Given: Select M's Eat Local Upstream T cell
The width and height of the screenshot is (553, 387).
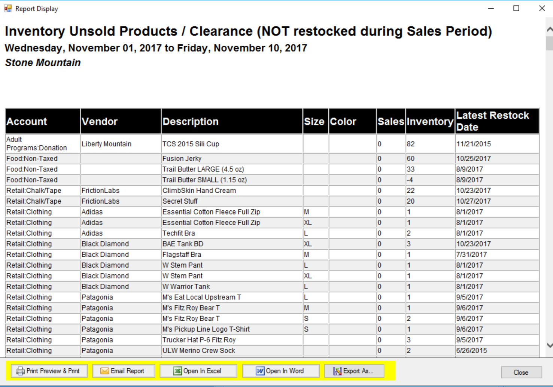Looking at the screenshot, I should coord(232,297).
